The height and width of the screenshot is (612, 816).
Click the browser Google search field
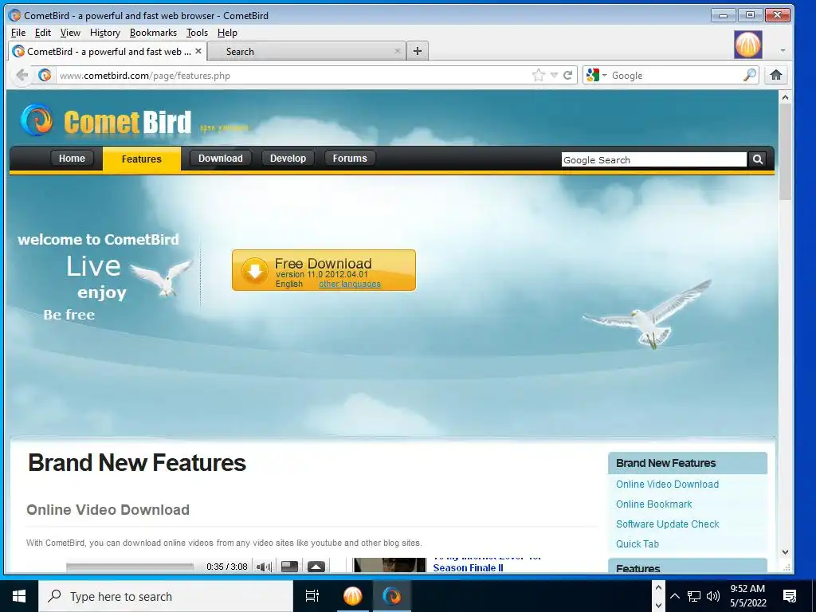pos(676,76)
